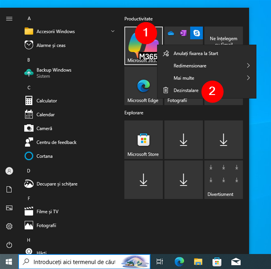This screenshot has height=269, width=271.
Task: Open the Alarme și ceas app
Action: click(x=69, y=45)
